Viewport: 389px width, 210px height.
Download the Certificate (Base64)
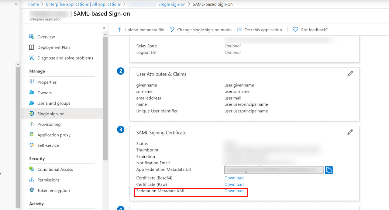coord(234,178)
